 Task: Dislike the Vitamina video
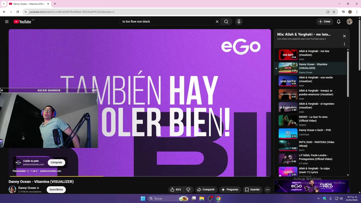[188, 190]
